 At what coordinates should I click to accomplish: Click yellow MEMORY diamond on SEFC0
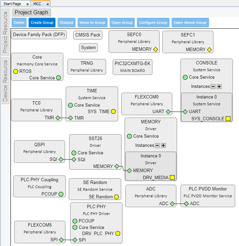(x=156, y=49)
